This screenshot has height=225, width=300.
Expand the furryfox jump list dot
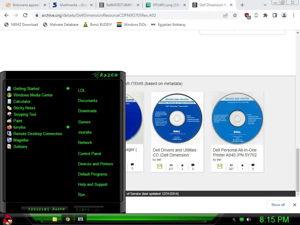68,127
